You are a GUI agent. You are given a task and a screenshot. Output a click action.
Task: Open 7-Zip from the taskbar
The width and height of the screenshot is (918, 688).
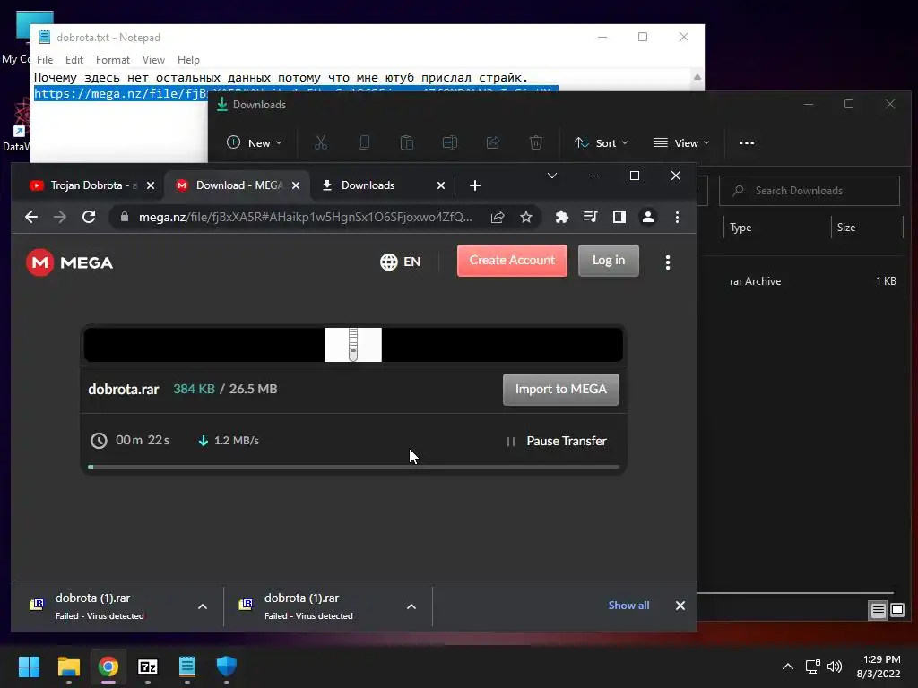[148, 666]
